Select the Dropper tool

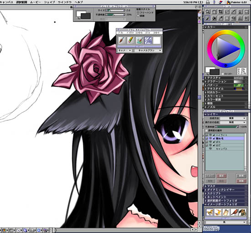click(220, 18)
